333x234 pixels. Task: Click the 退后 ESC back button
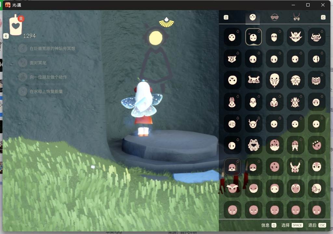click(317, 225)
